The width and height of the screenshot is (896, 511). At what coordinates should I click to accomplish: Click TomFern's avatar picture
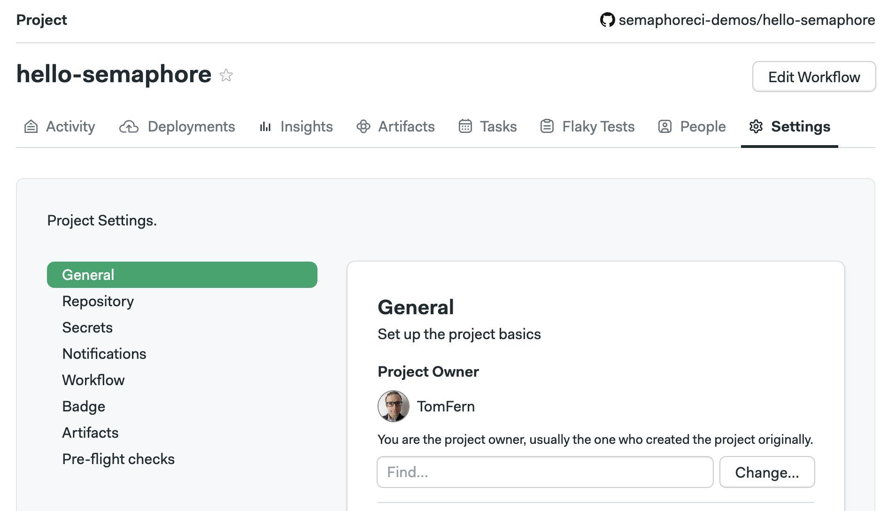pyautogui.click(x=394, y=406)
